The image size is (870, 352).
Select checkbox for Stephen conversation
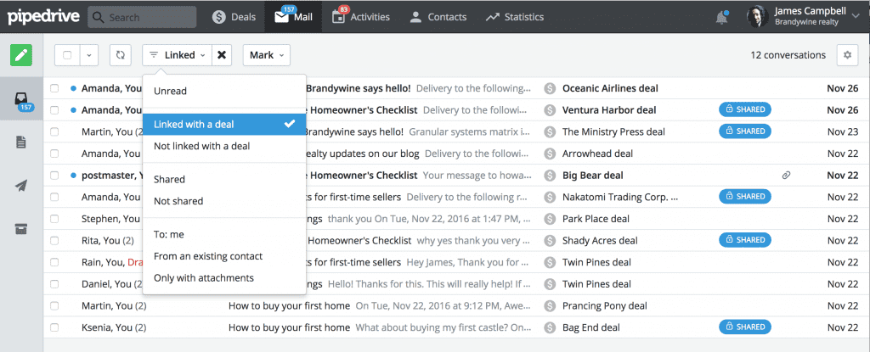pos(54,219)
